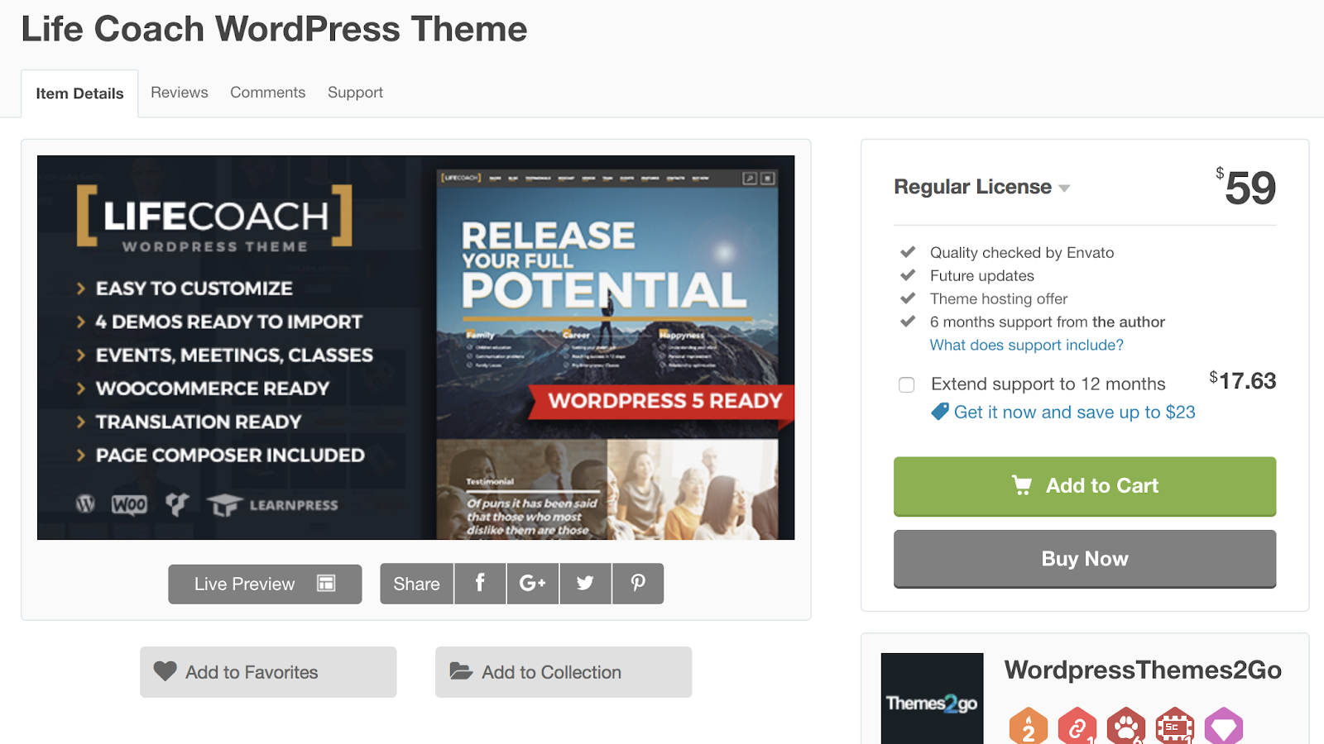The width and height of the screenshot is (1324, 744).
Task: Click the red link badge icon
Action: point(1077,727)
